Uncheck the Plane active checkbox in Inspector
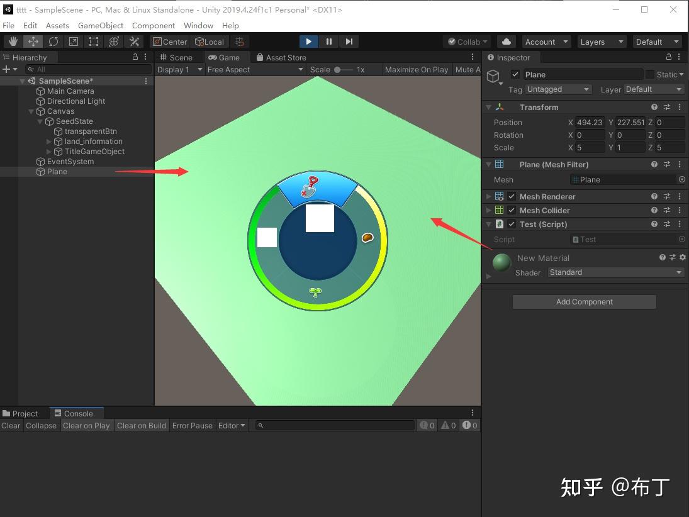Screen dimensions: 689x517 515,74
